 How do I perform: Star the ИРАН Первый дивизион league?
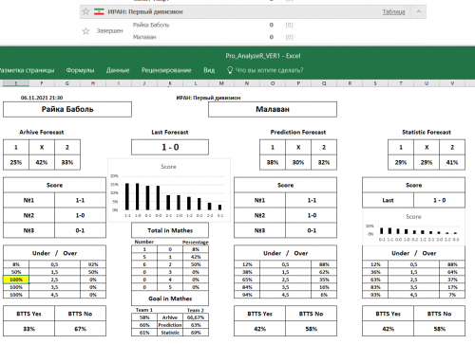pos(85,11)
